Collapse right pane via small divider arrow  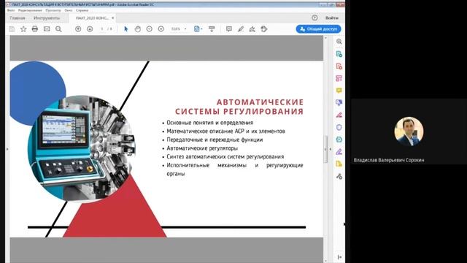(331, 149)
